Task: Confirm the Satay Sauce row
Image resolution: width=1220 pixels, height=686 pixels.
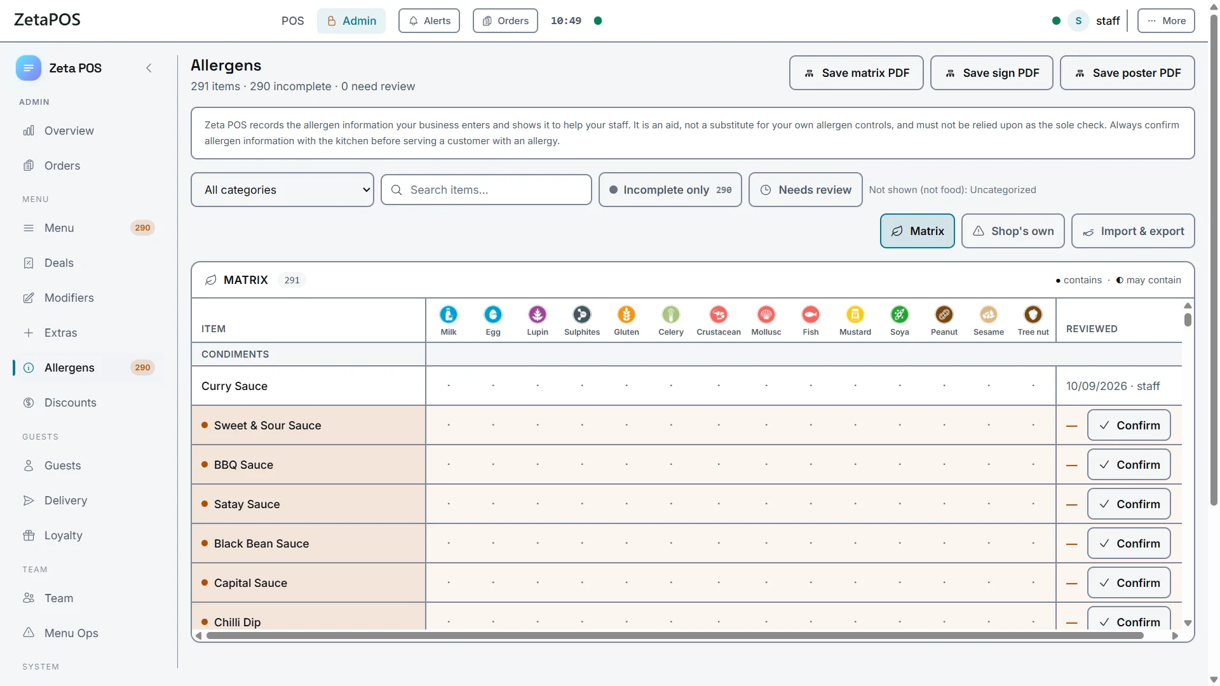Action: (x=1128, y=504)
